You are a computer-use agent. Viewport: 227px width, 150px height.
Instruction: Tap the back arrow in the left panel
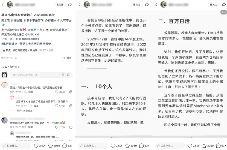[x=3, y=5]
